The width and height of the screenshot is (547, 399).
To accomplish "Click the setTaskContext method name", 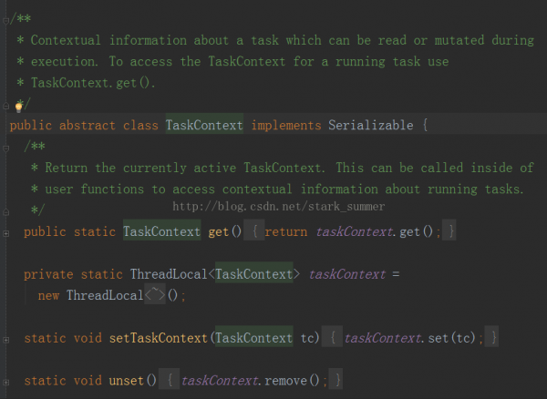I will tap(159, 338).
